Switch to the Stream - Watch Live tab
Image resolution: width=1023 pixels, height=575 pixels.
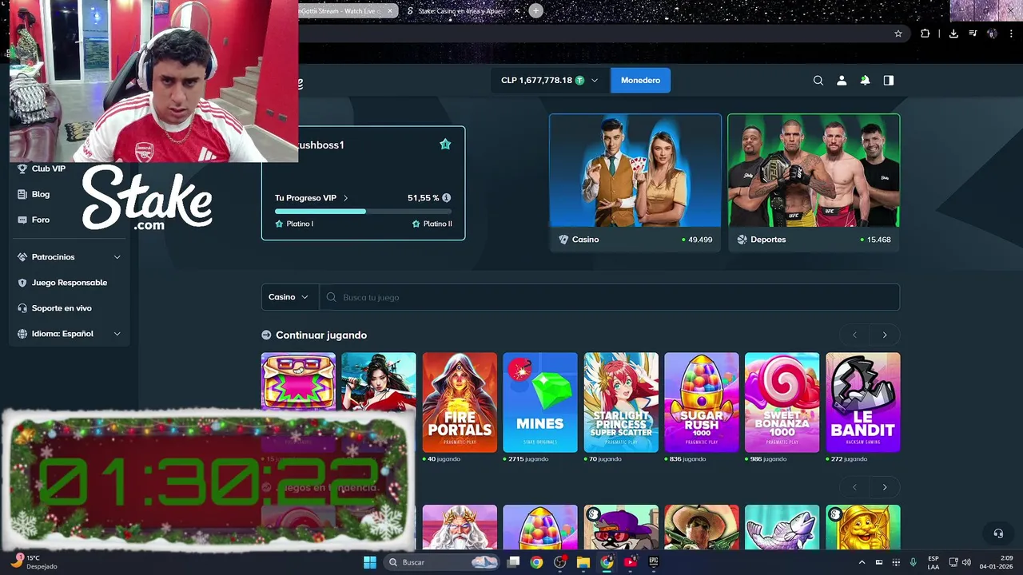coord(344,11)
